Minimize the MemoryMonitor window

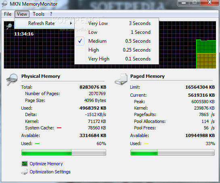click(184, 2)
